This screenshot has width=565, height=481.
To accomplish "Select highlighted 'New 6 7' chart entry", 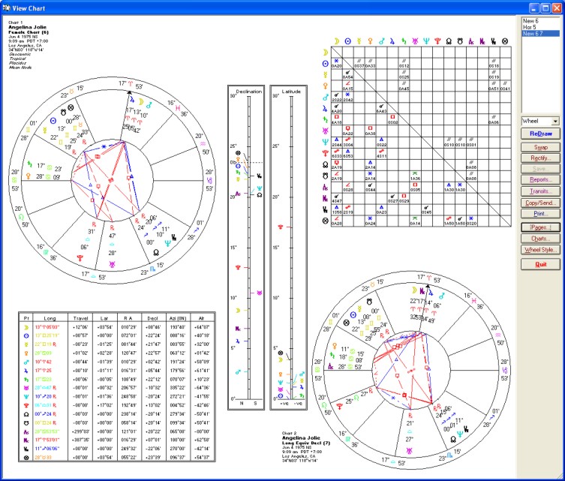I will (x=533, y=34).
